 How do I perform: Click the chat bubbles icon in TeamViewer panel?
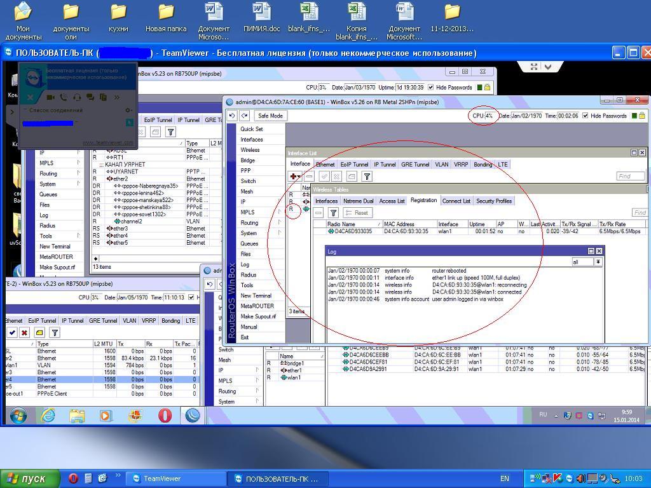point(90,97)
